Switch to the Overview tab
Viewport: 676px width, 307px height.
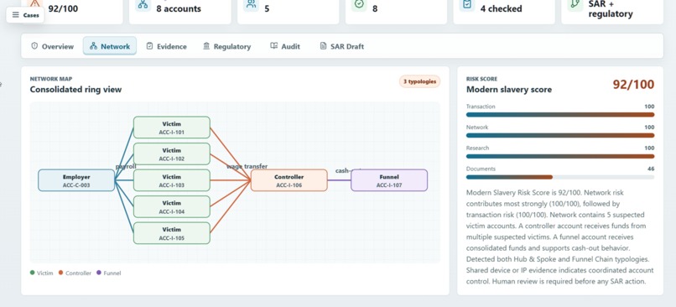(52, 46)
